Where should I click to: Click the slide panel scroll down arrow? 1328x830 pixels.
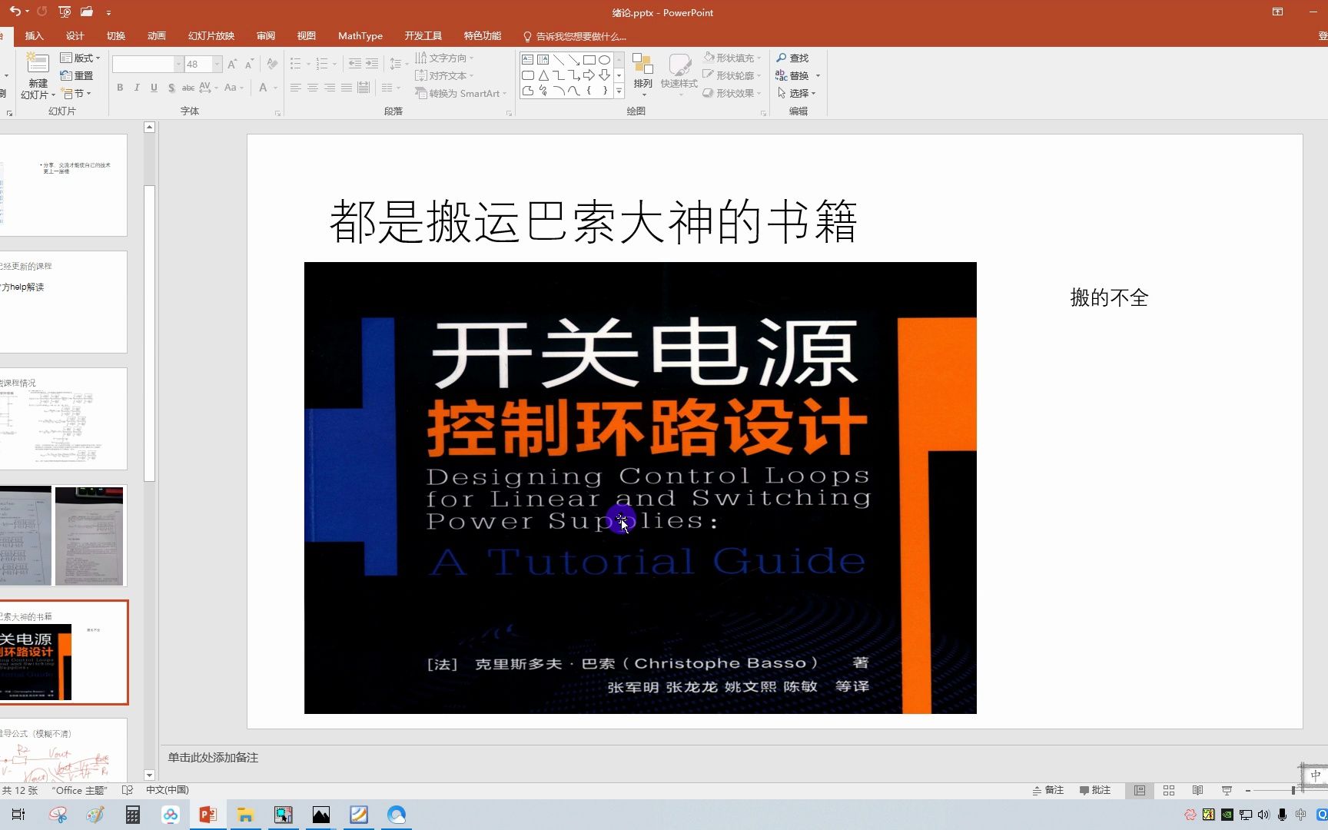tap(149, 775)
